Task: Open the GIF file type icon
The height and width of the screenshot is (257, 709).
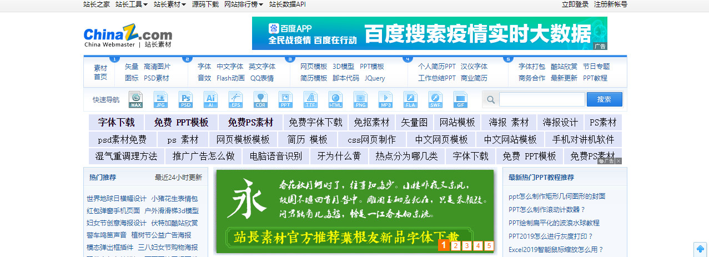Action: tap(461, 99)
